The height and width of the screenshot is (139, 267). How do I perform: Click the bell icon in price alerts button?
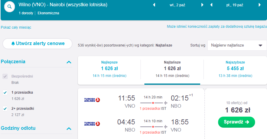pos(13,44)
